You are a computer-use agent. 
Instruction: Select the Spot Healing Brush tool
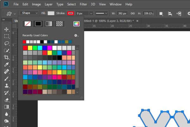click(x=6, y=72)
